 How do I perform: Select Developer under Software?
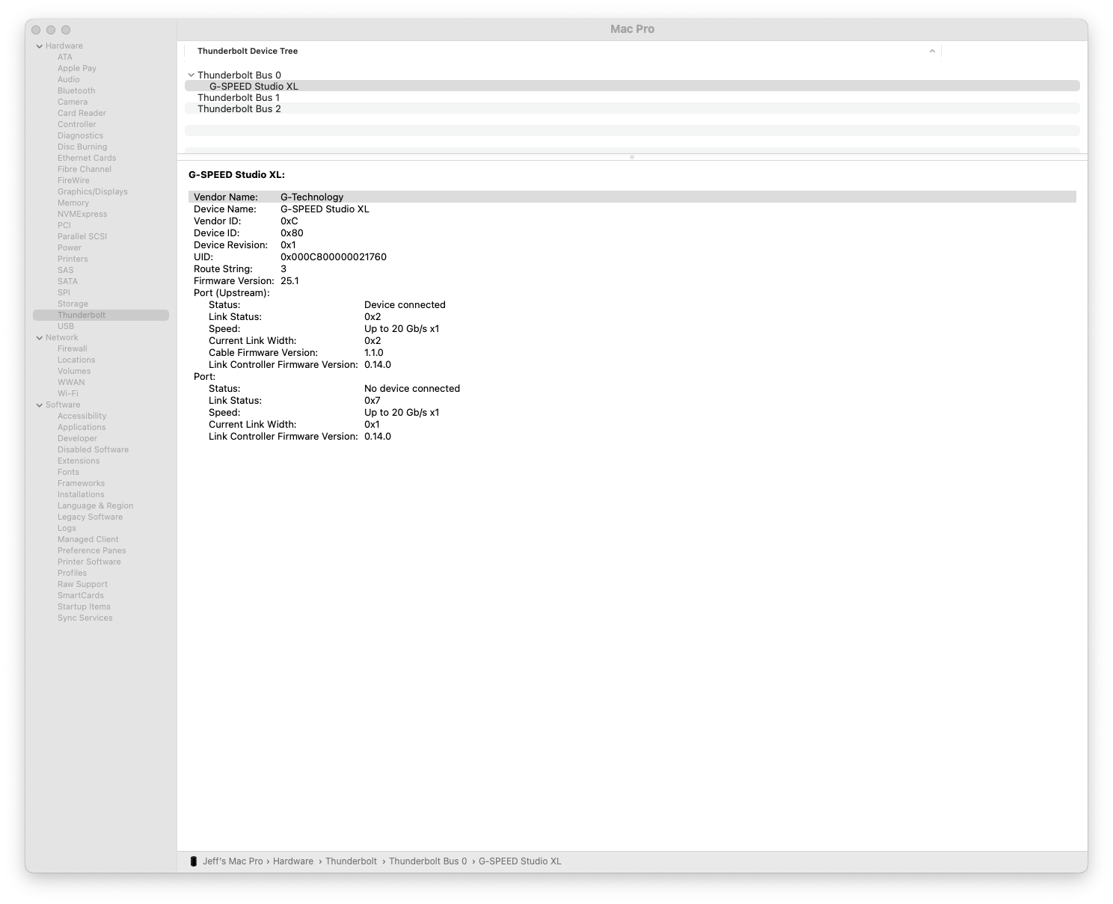tap(77, 438)
